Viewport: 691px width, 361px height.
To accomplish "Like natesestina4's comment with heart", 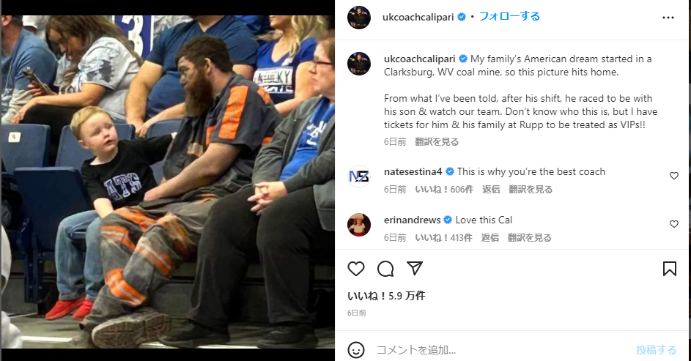I will coord(674,176).
